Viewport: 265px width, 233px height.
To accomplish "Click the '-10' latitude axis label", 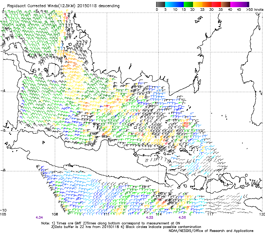I will coord(3,210).
